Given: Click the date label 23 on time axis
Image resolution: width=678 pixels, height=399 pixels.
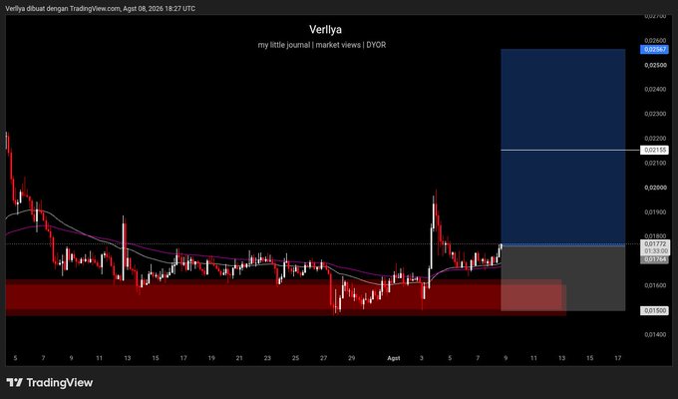Looking at the screenshot, I should (267, 358).
